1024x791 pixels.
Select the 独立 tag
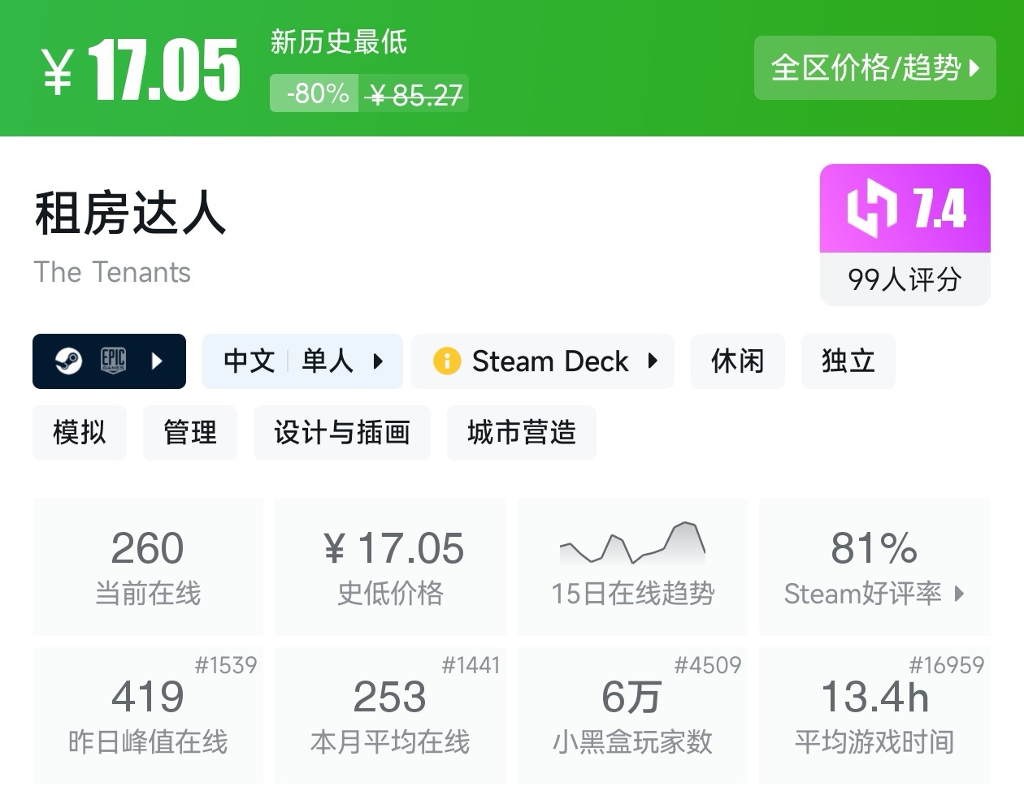[x=848, y=361]
